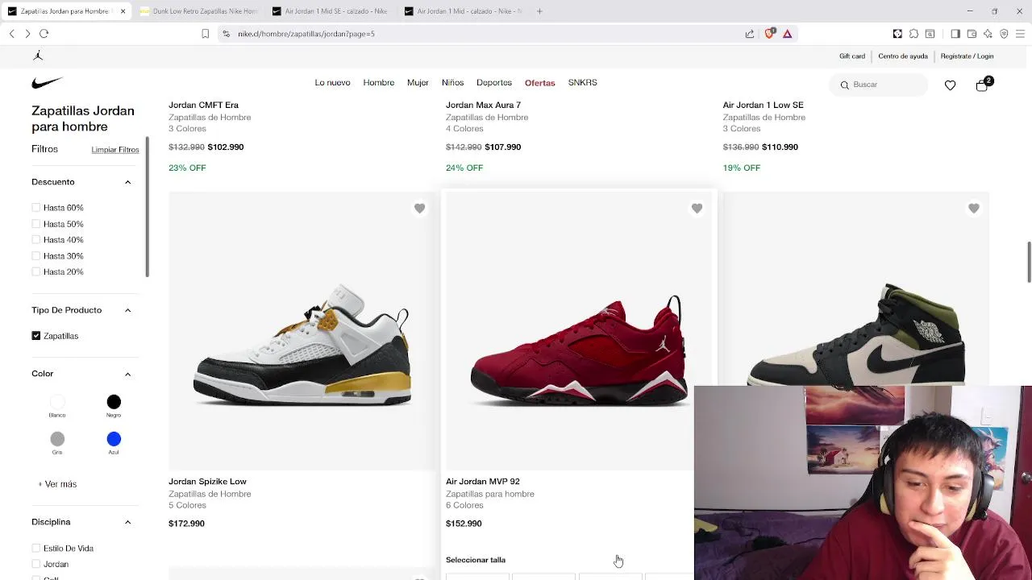Image resolution: width=1032 pixels, height=580 pixels.
Task: Open the browser hamburger menu
Action: pos(1020,34)
